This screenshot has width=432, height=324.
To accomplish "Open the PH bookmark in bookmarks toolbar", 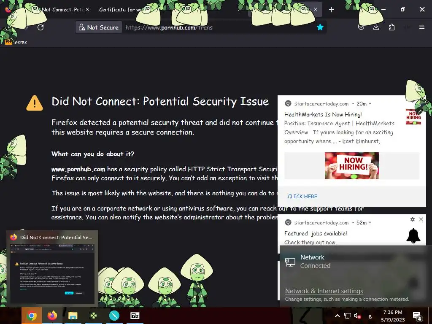I will [16, 42].
